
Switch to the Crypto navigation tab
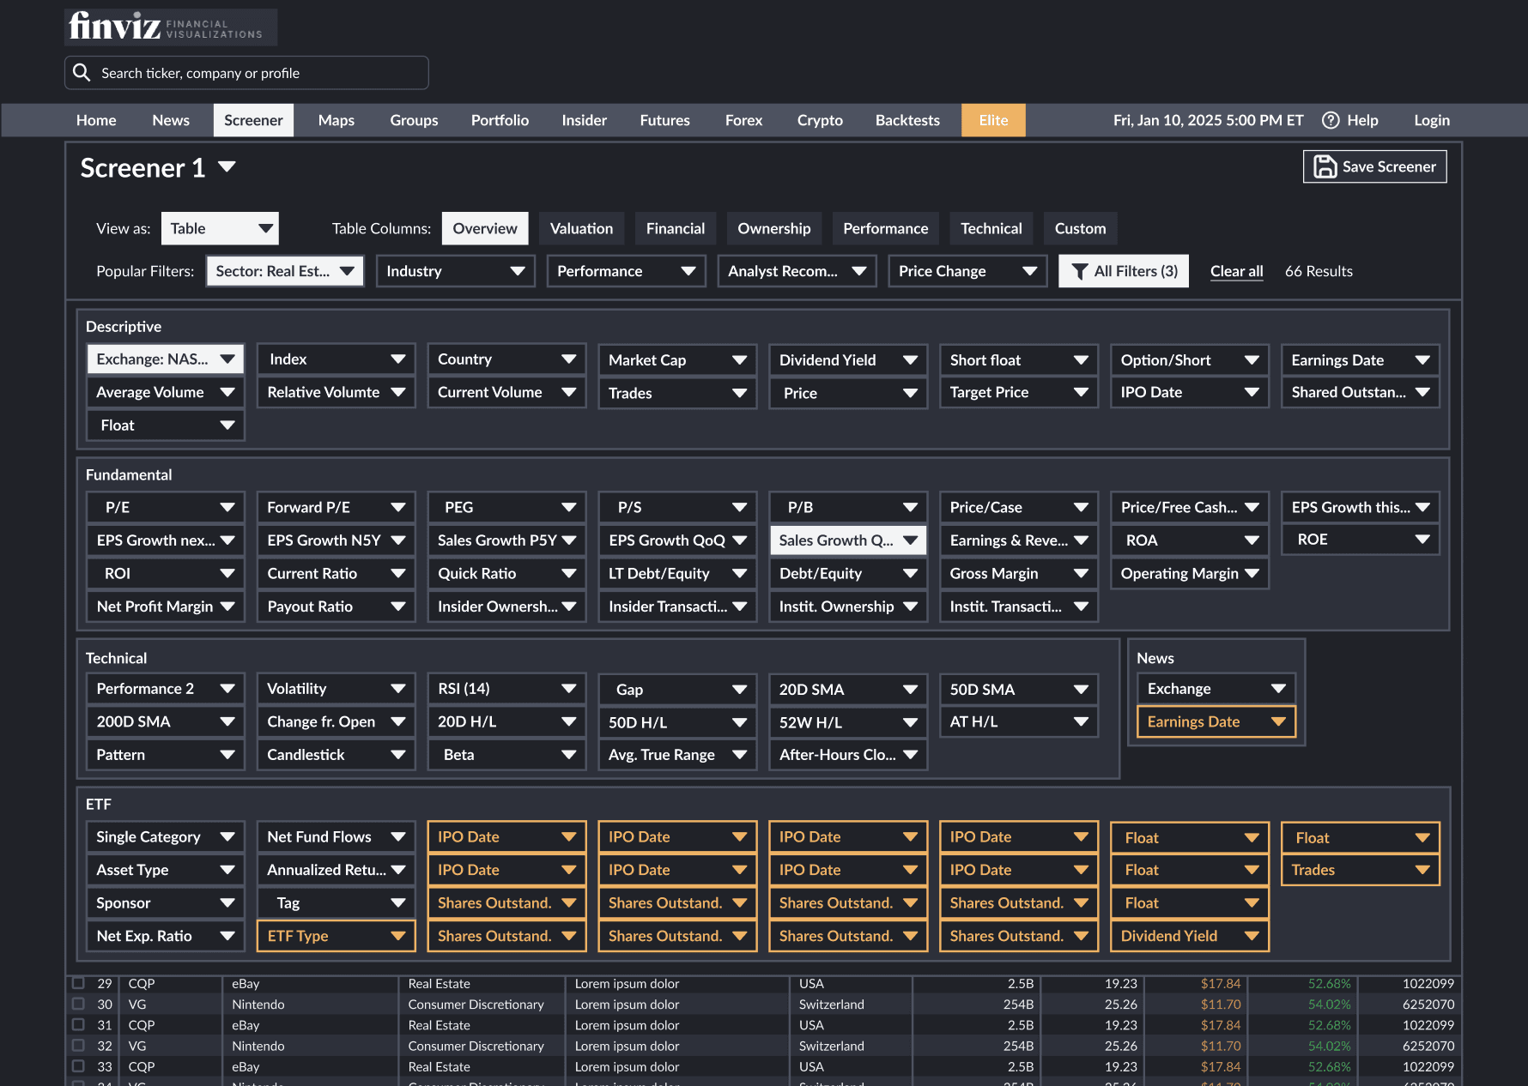820,120
